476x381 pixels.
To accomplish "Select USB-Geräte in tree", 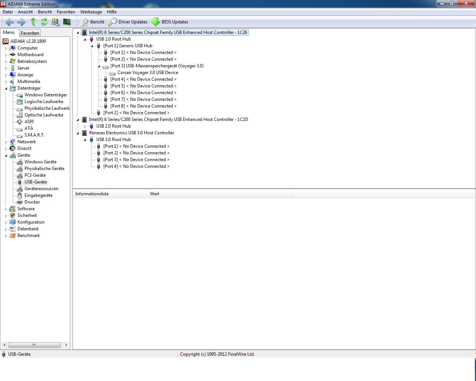I will pyautogui.click(x=36, y=182).
